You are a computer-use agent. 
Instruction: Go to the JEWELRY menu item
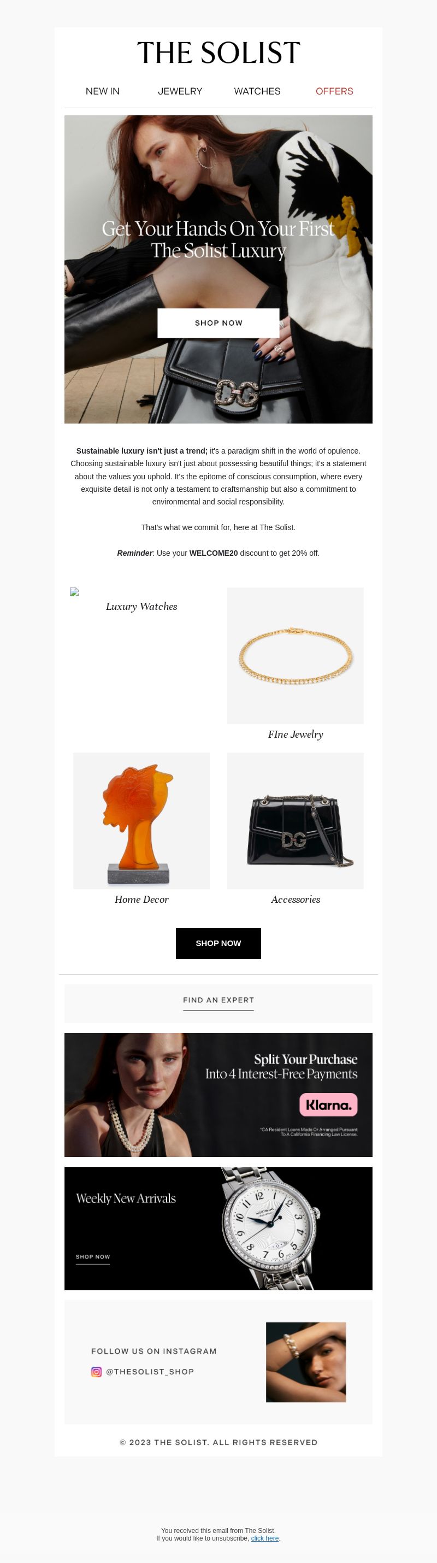pyautogui.click(x=180, y=91)
